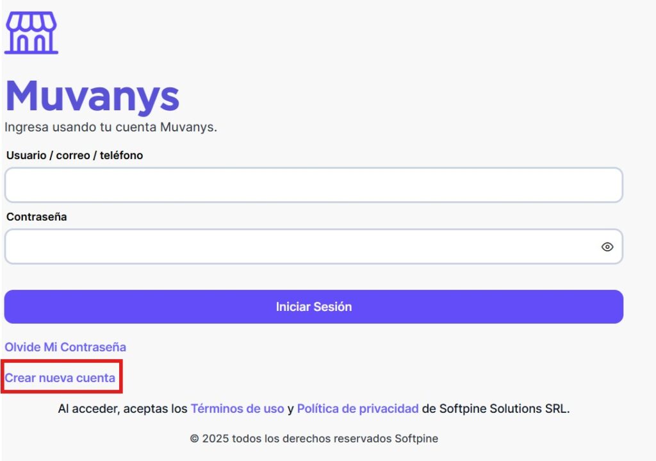Open the Política de privacidad link
This screenshot has height=461, width=656.
tap(357, 408)
